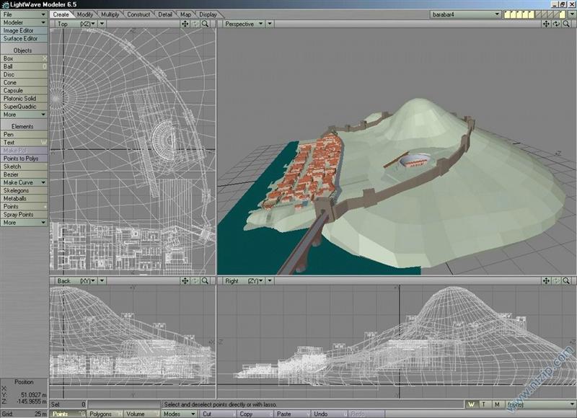Open the (none) vertex map dropdown
Screen dimensions: 577x418
click(539, 404)
